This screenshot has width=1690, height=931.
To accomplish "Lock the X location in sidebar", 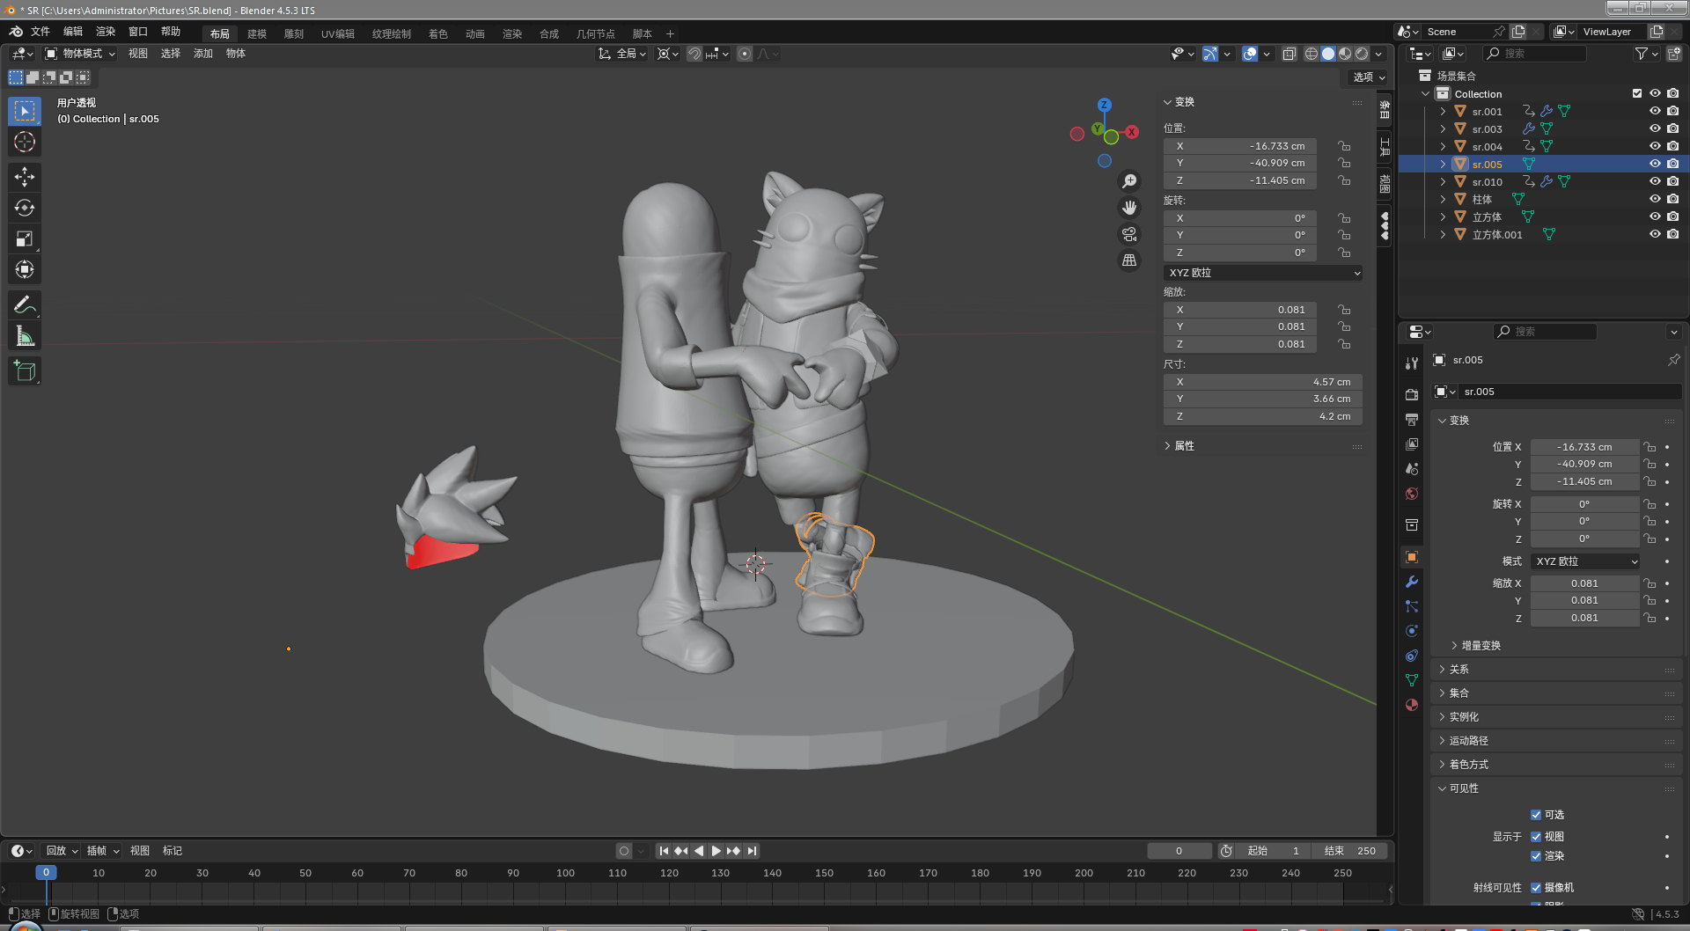I will click(x=1344, y=146).
